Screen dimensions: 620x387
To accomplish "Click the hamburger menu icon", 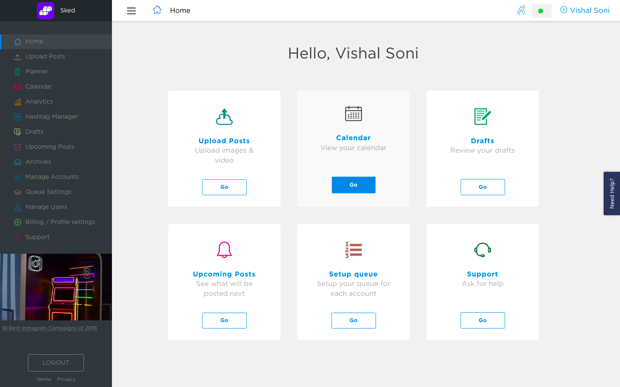I will [x=131, y=11].
